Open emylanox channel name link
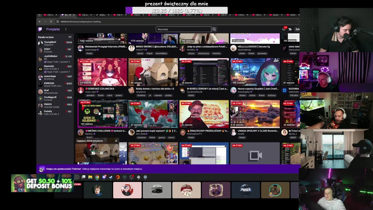Image resolution: width=373 pixels, height=210 pixels. [140, 92]
